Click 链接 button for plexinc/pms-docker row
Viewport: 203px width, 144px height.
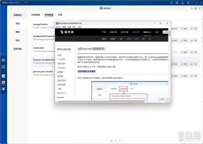point(184,76)
